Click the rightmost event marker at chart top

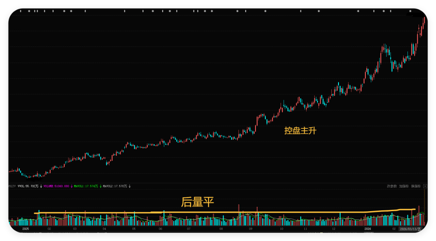410,11
